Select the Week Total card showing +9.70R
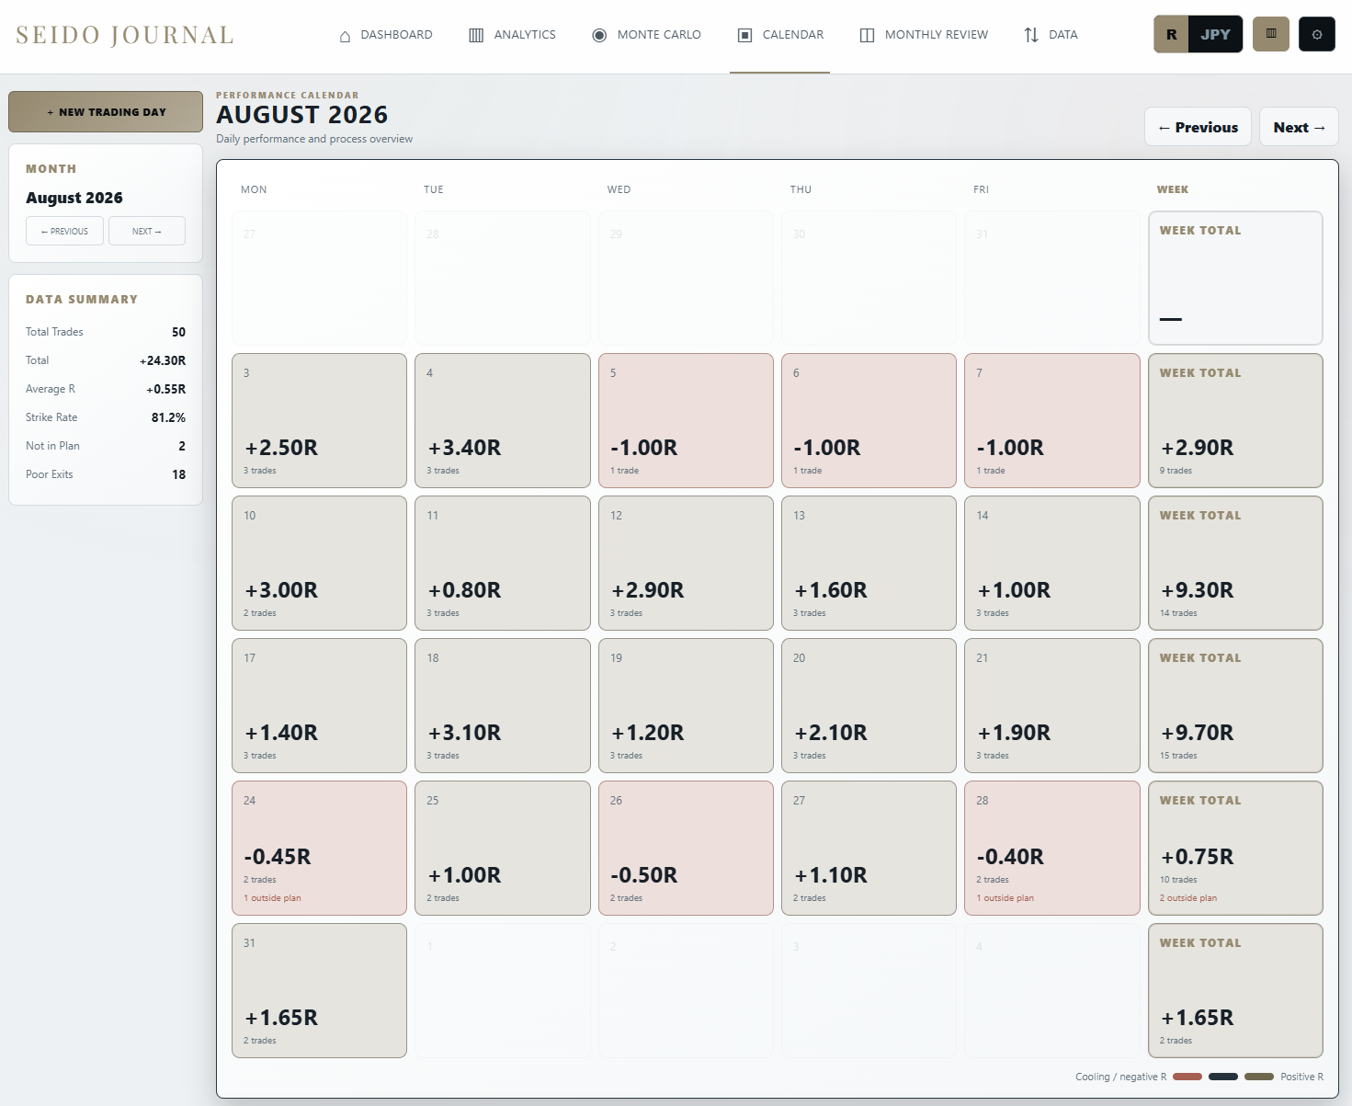Screen dimensions: 1352x1106 pyautogui.click(x=1235, y=705)
